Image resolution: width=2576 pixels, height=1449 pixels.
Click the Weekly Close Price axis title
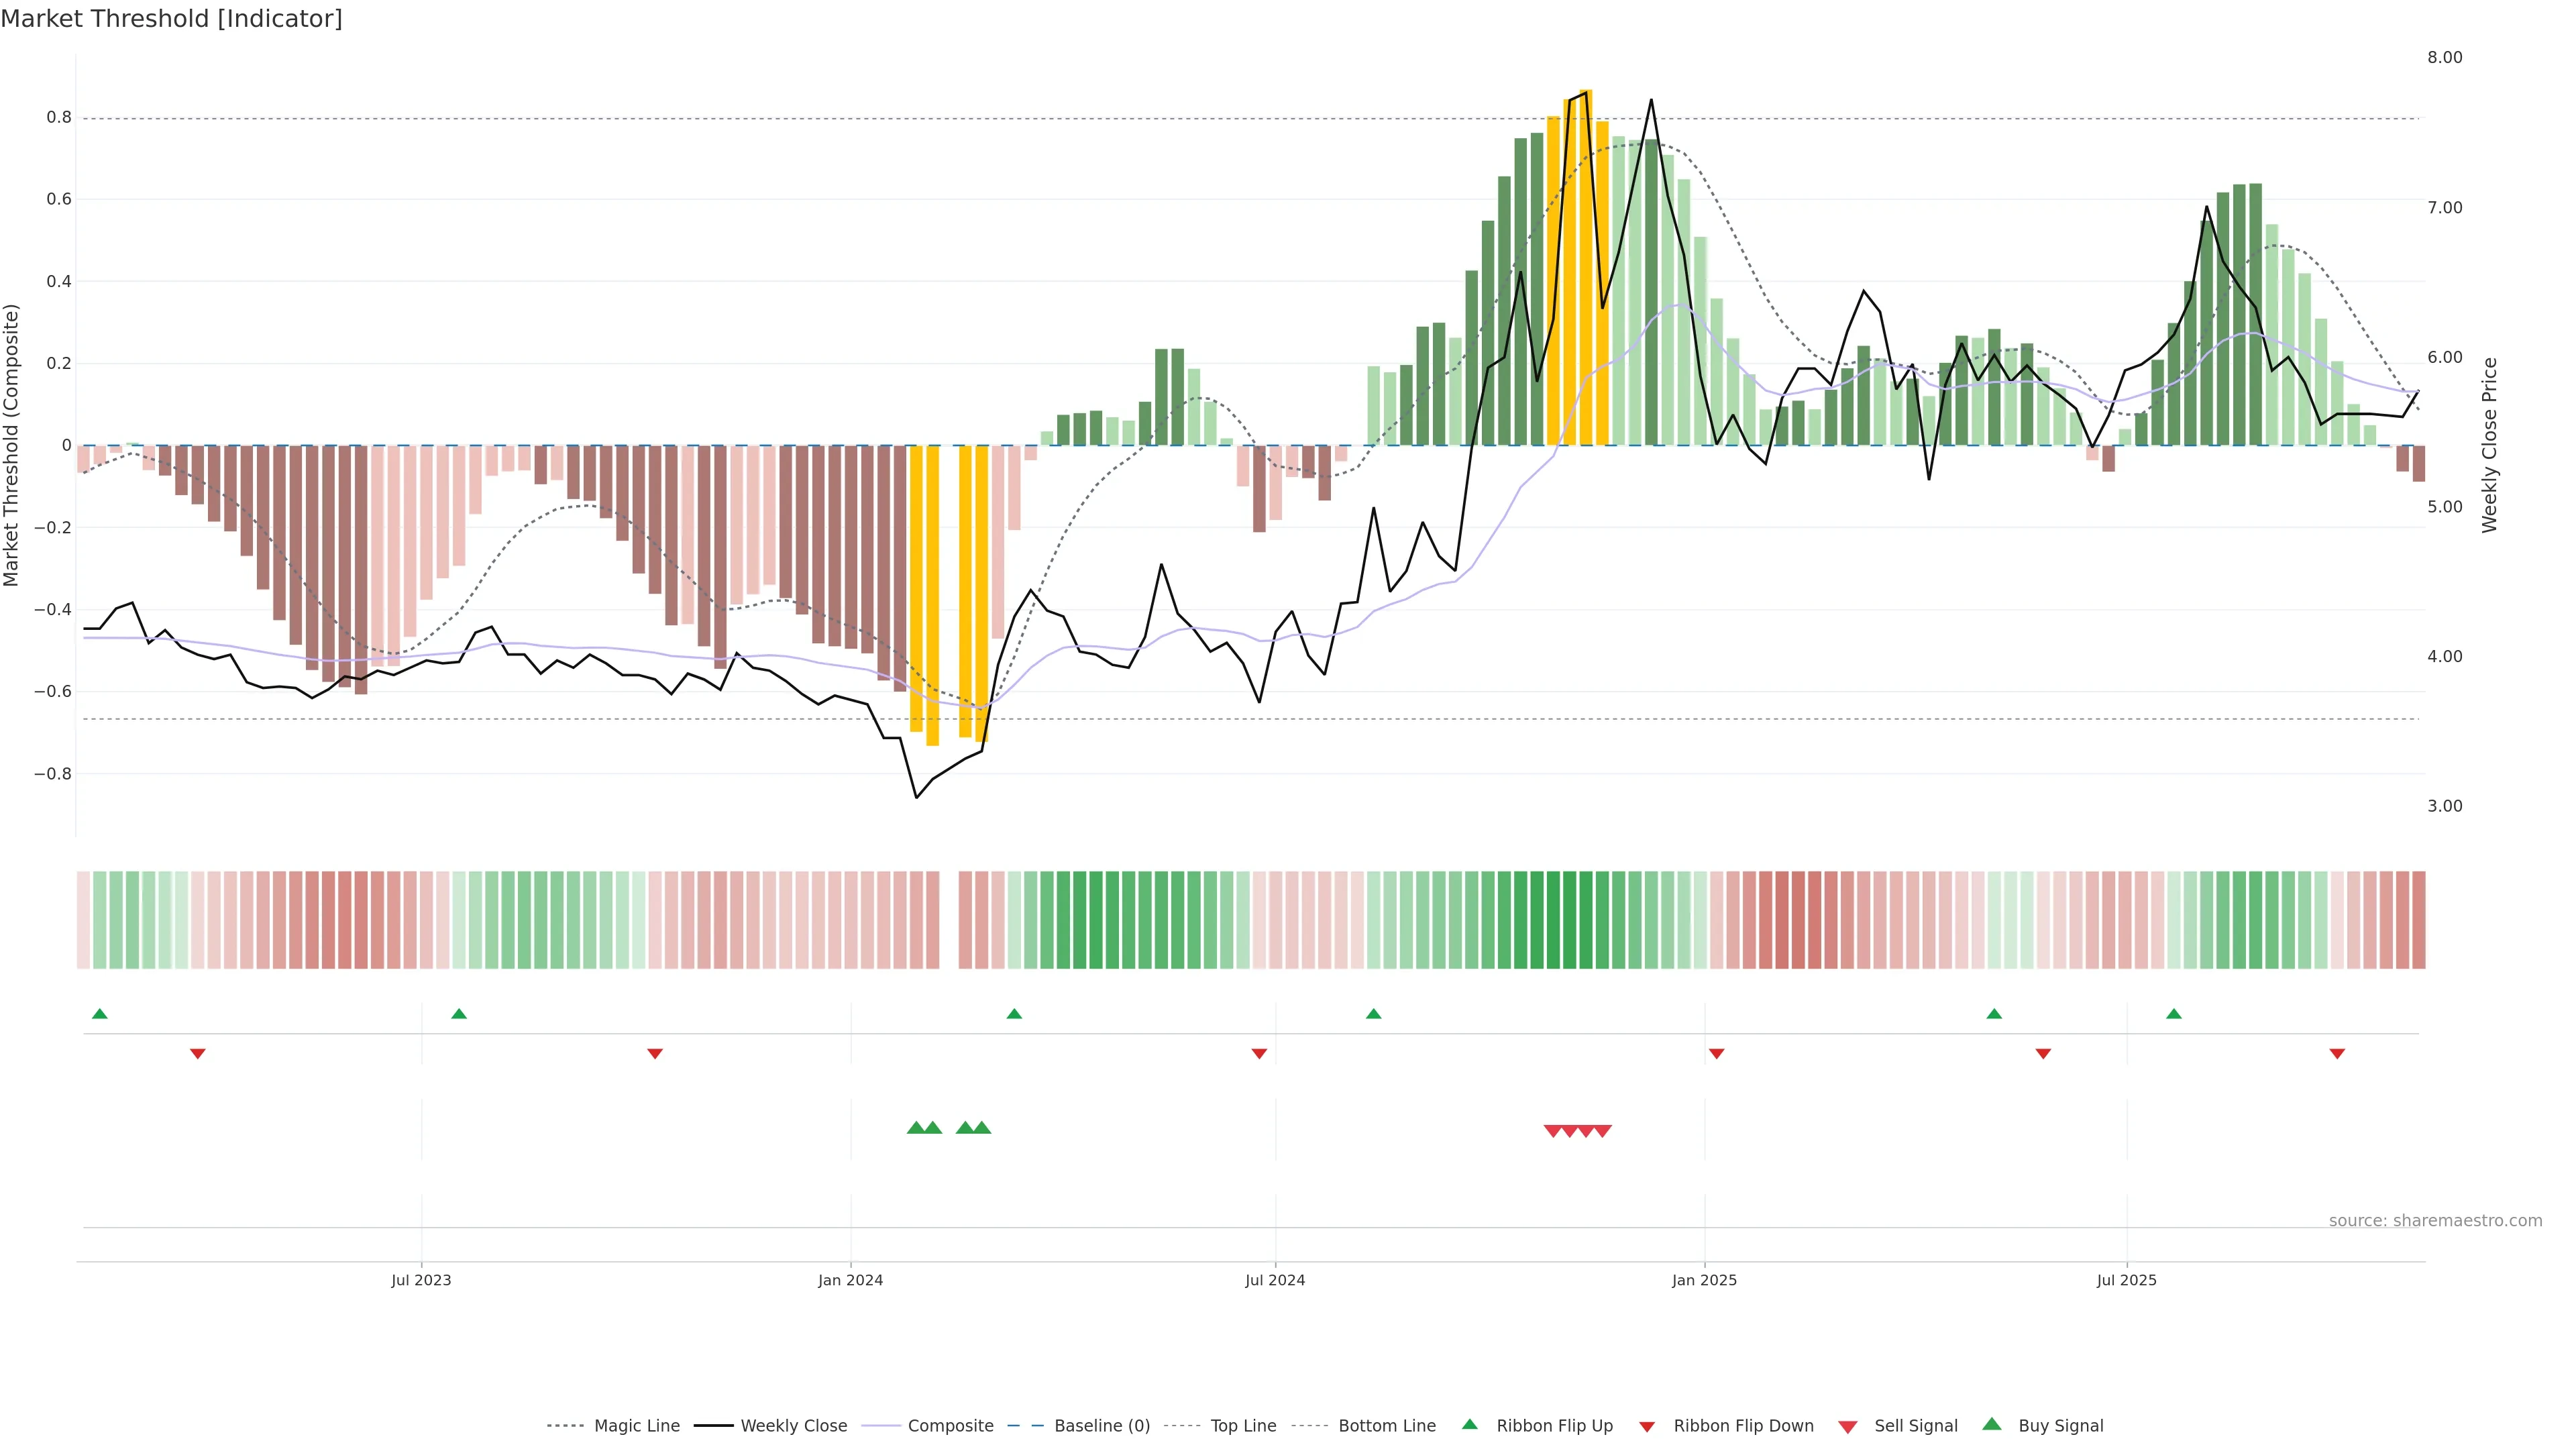(2489, 445)
